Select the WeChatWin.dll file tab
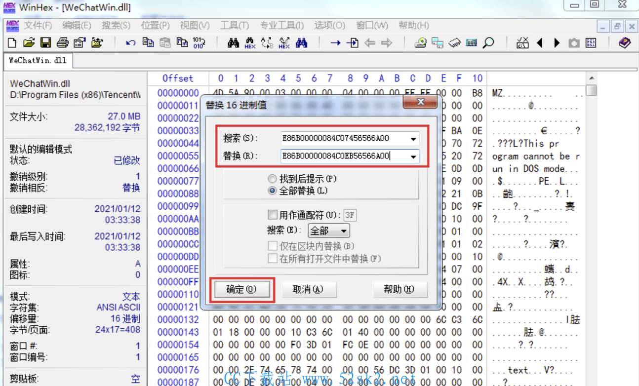The height and width of the screenshot is (386, 639). pos(38,61)
